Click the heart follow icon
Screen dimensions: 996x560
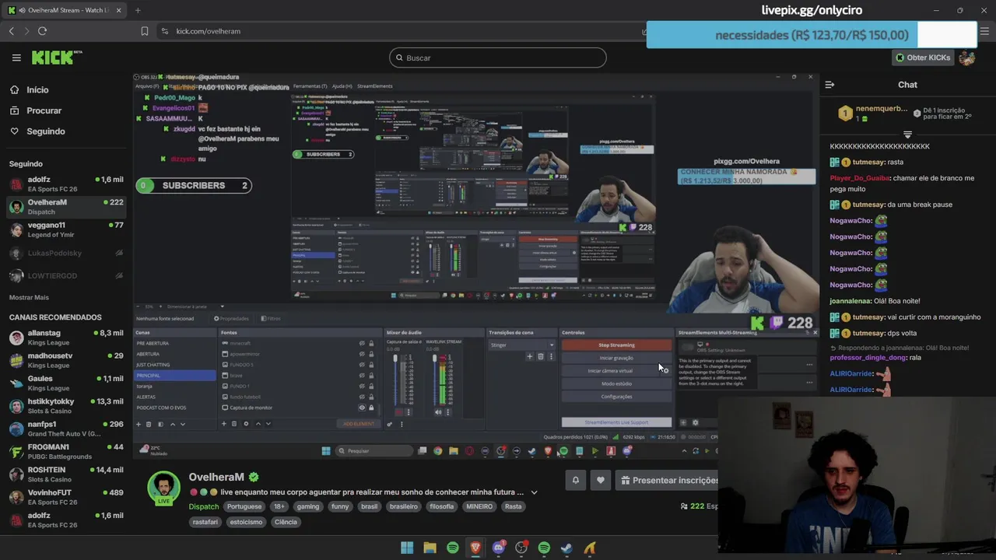pyautogui.click(x=600, y=481)
